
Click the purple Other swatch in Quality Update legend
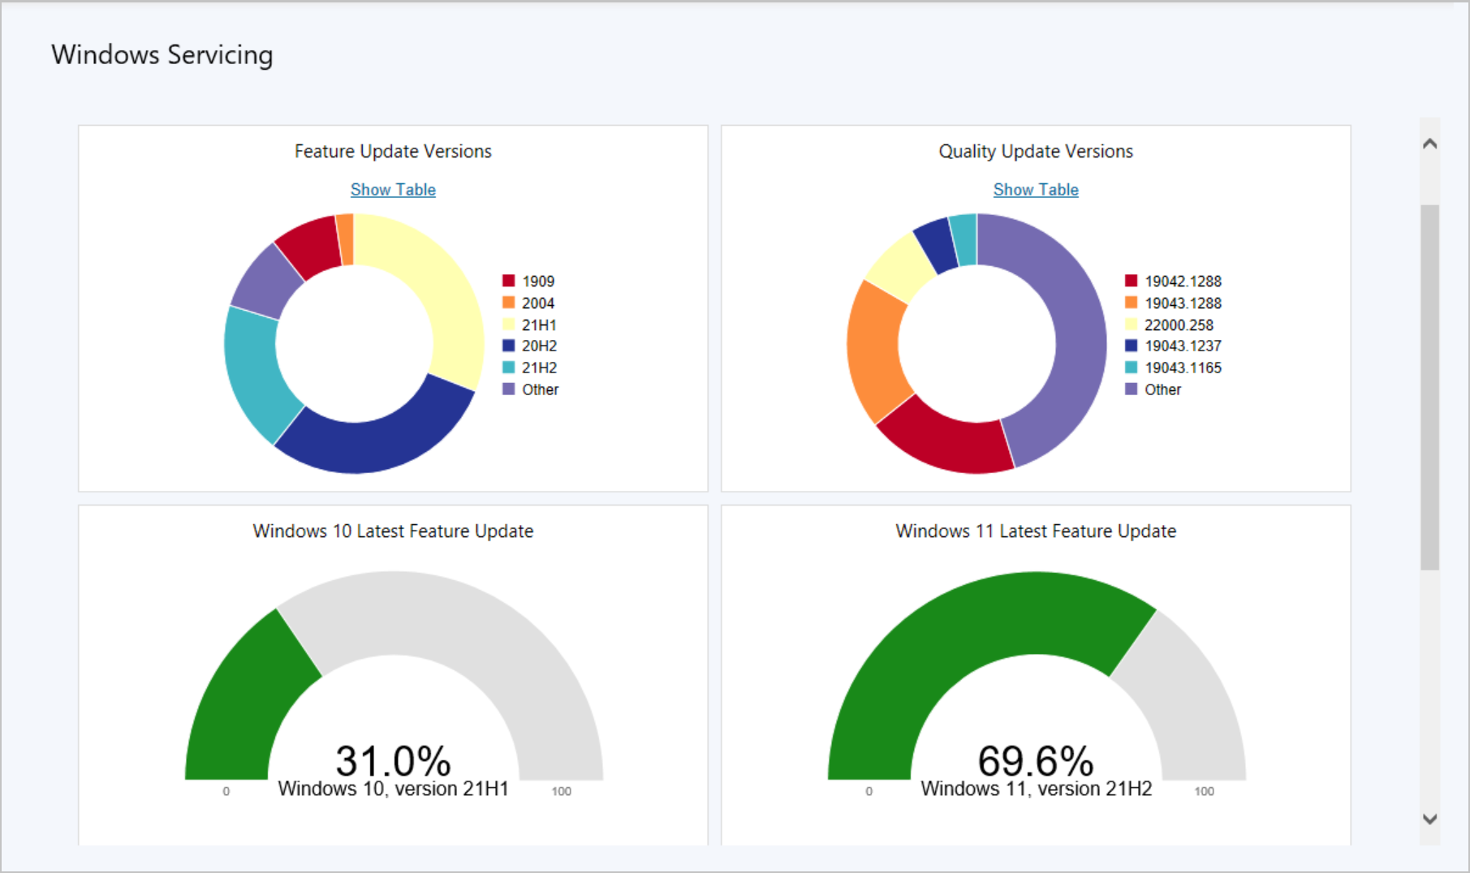pos(1132,389)
